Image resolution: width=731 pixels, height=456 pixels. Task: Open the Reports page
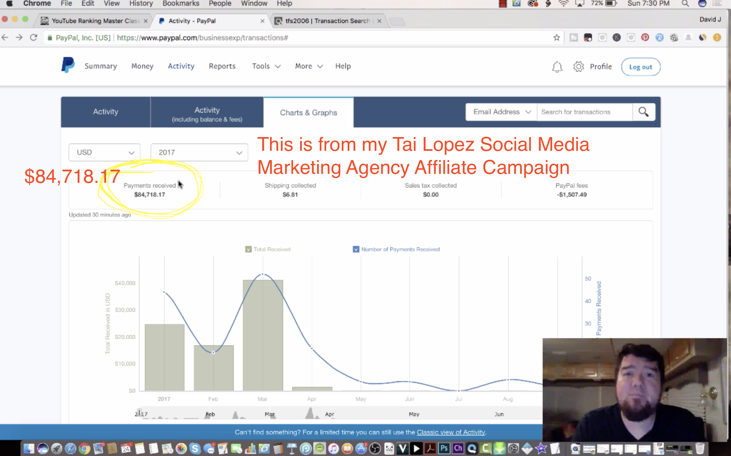[x=222, y=66]
